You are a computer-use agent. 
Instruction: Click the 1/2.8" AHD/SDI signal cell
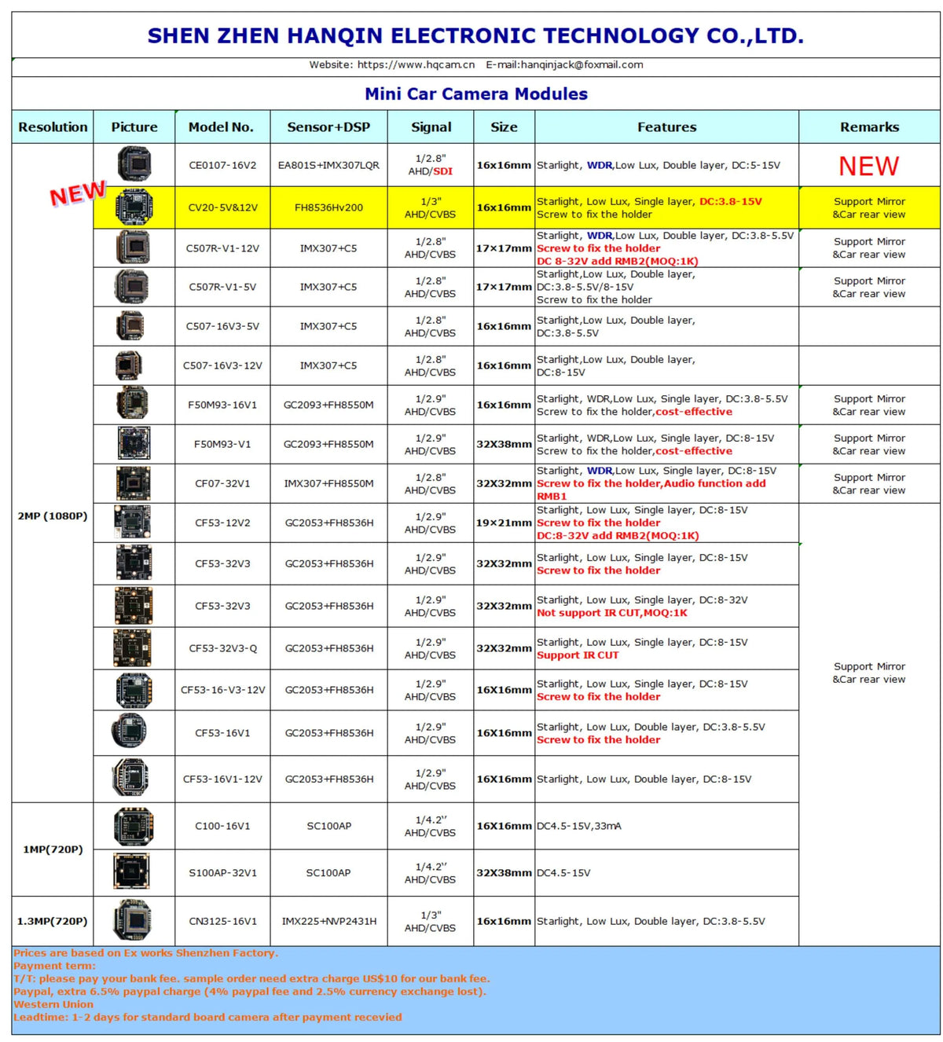[x=431, y=165]
